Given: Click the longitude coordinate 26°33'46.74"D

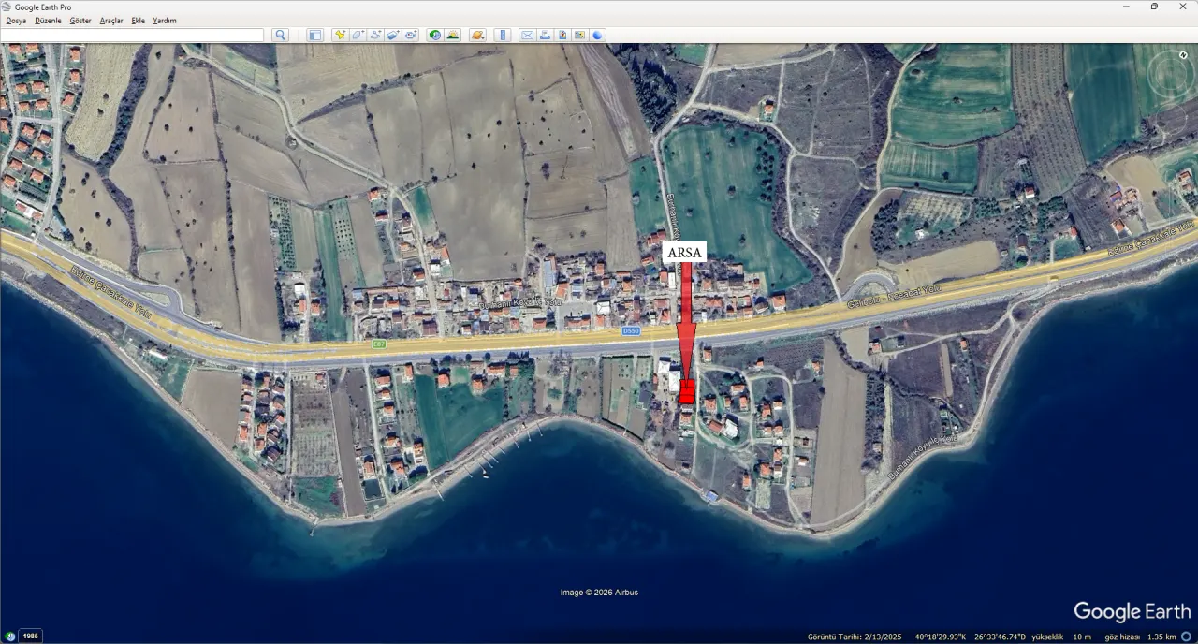Looking at the screenshot, I should click(1000, 637).
